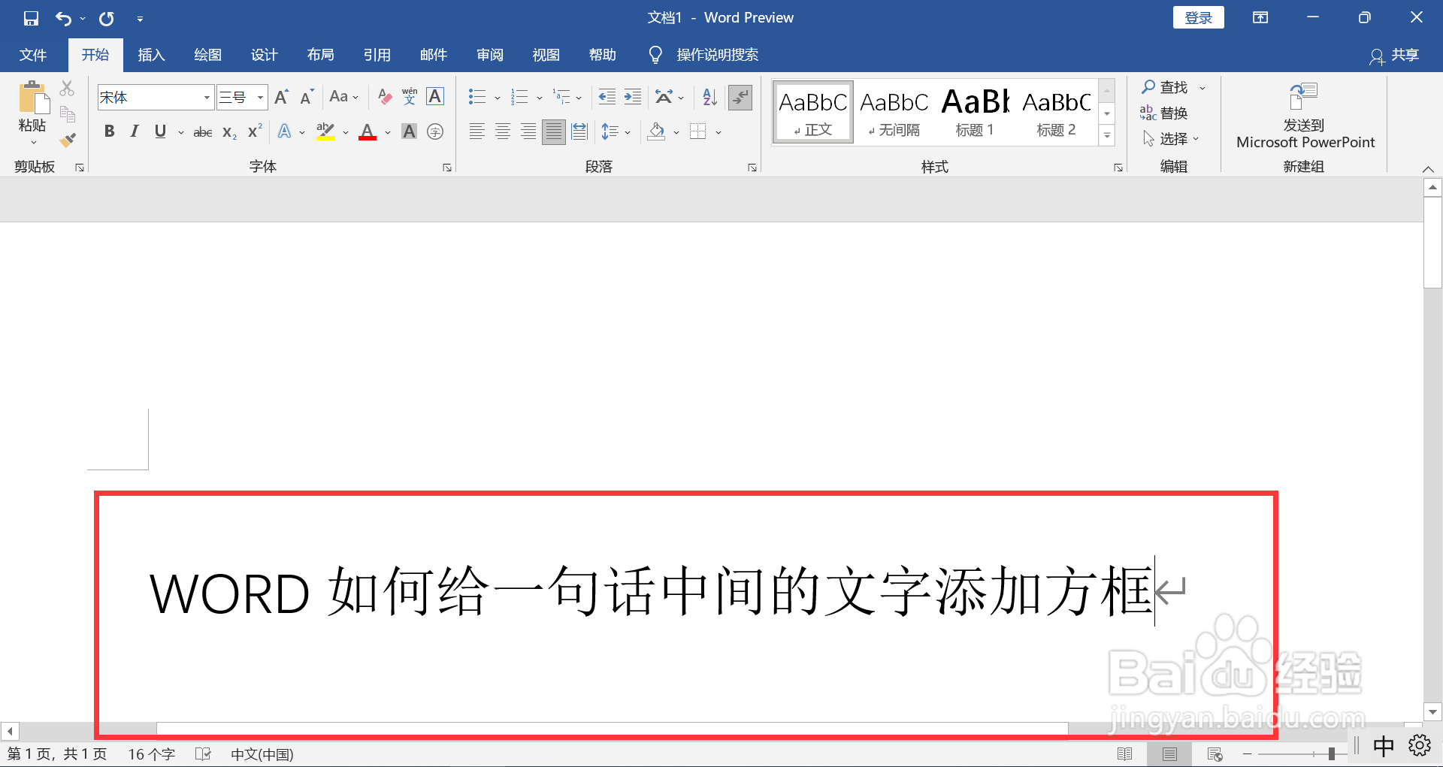1443x767 pixels.
Task: Open font dialog launcher
Action: tap(447, 168)
